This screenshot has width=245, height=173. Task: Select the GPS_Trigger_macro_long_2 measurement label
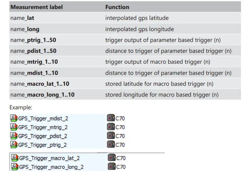[x=51, y=167]
